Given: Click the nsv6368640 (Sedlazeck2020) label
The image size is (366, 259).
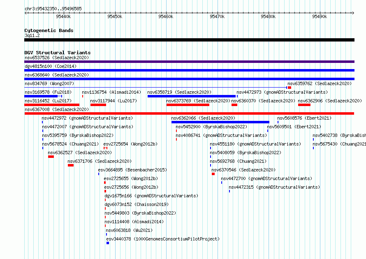Looking at the screenshot, I should point(57,75).
